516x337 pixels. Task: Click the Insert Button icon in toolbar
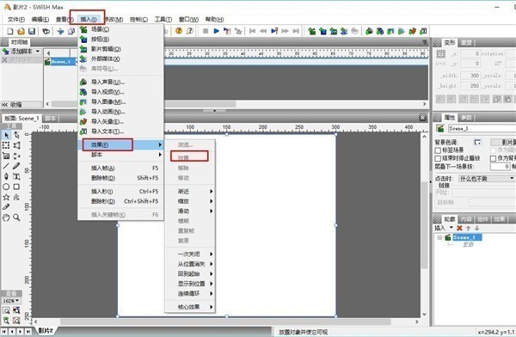point(322,31)
